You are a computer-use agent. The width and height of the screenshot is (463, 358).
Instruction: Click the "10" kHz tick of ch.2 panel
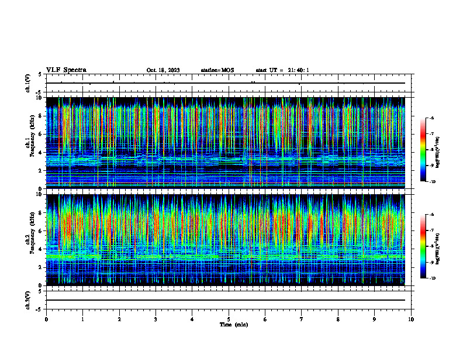(40, 194)
